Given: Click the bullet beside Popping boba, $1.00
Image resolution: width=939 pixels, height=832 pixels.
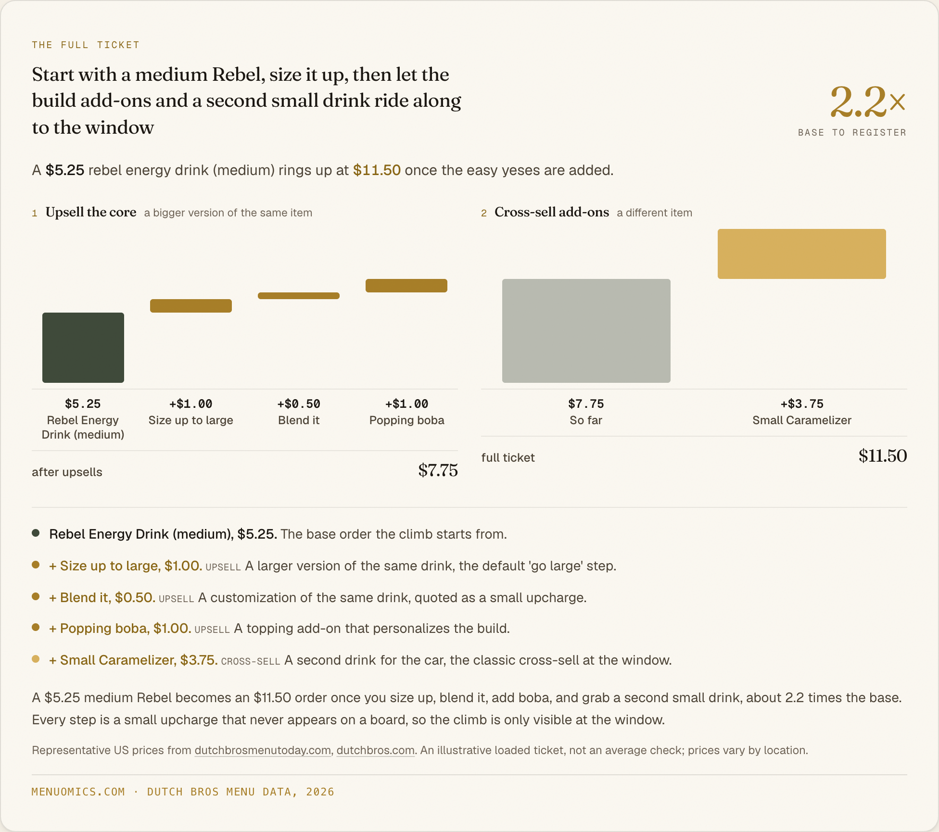Looking at the screenshot, I should (36, 627).
